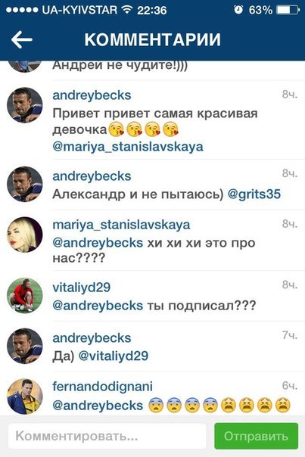Open the @mariya_stanislavskaya mention link
Viewport: 305px width, 457px height.
[128, 147]
